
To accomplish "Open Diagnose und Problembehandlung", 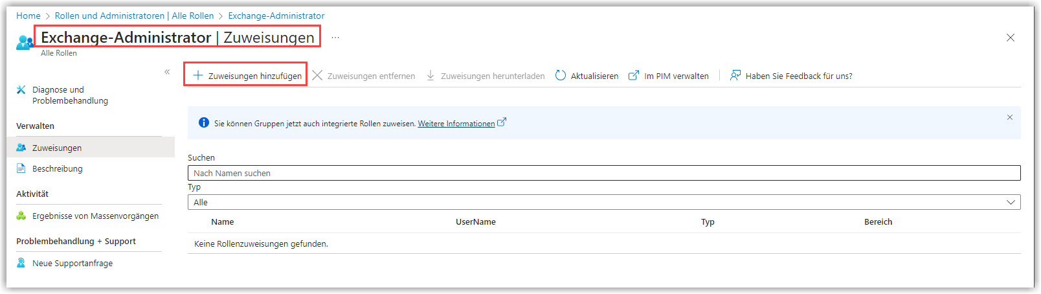I will (x=70, y=95).
